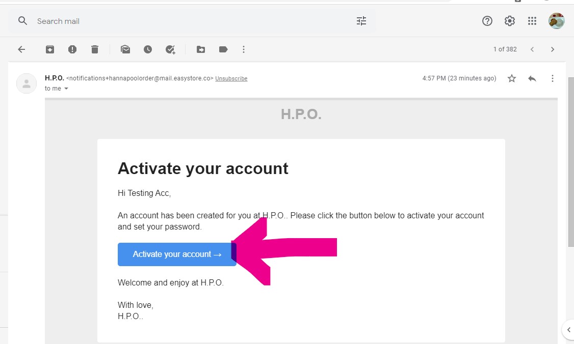Open more options in the email toolbar

244,49
